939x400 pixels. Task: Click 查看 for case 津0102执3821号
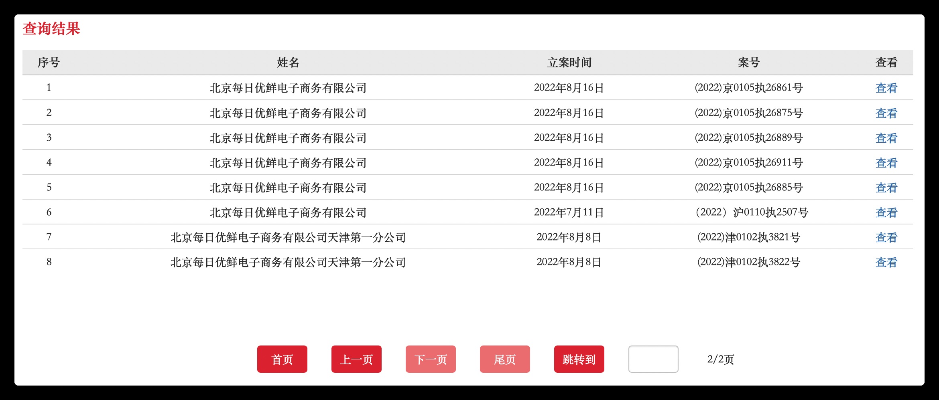pyautogui.click(x=886, y=237)
